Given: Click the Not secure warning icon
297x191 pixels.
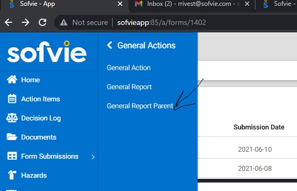Looking at the screenshot, I should [64, 22].
